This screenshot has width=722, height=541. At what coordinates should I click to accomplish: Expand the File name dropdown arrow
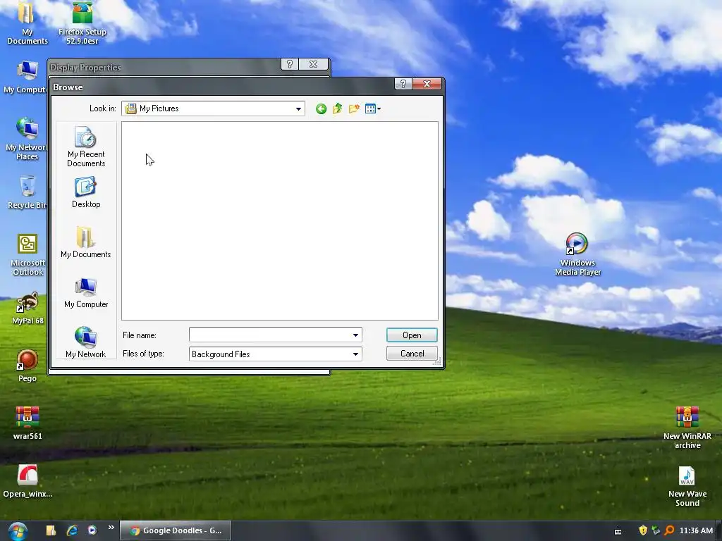click(x=355, y=335)
